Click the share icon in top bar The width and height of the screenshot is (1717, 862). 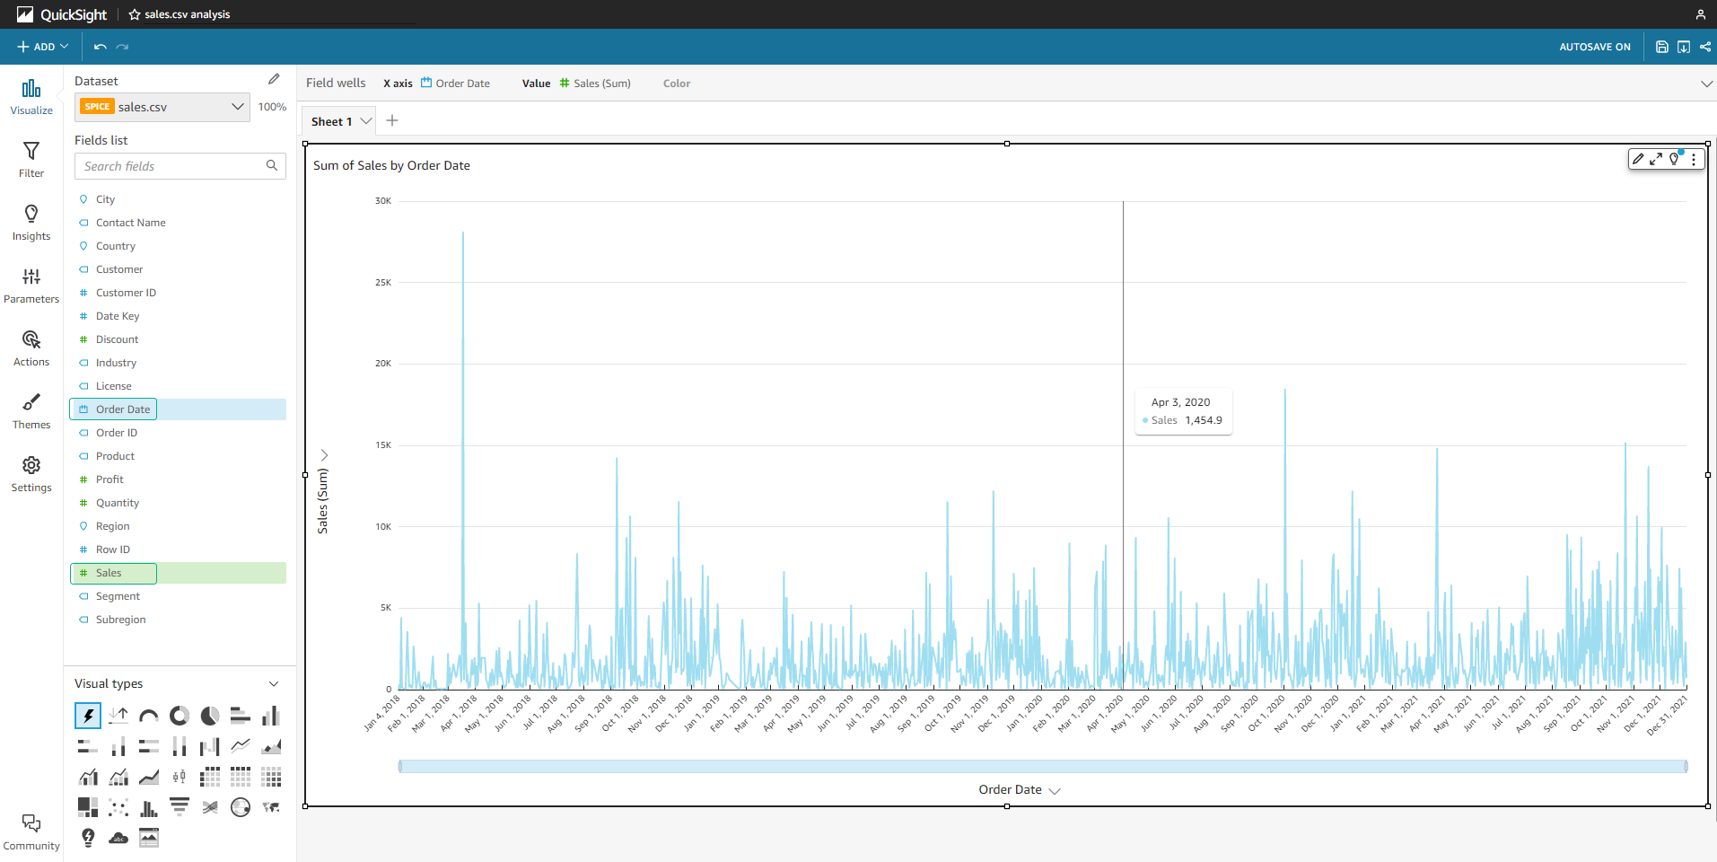(1705, 47)
